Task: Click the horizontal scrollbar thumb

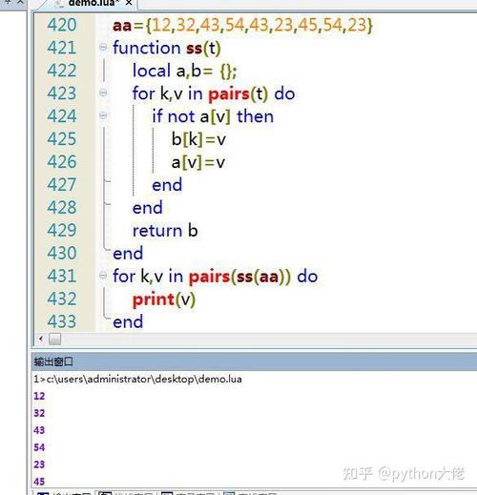Action: (54, 340)
